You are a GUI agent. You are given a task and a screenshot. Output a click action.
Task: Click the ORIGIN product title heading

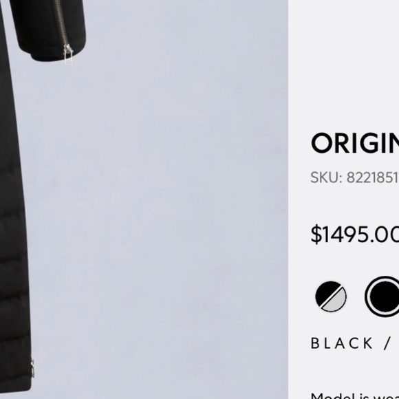click(355, 143)
